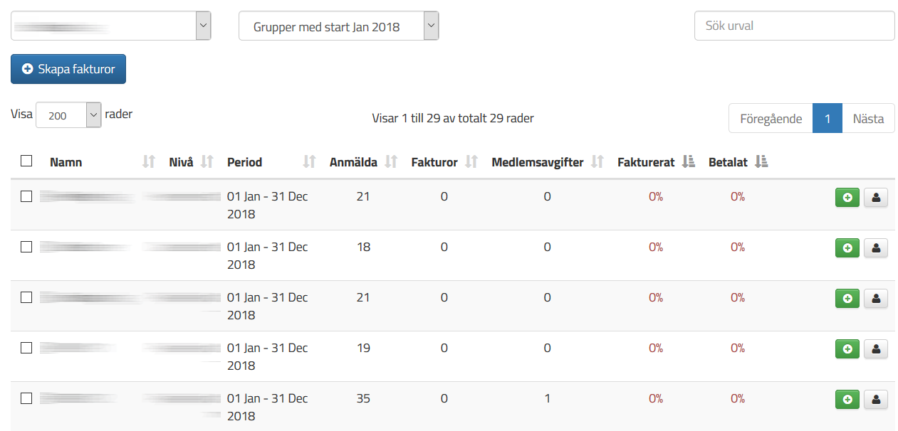Image resolution: width=898 pixels, height=431 pixels.
Task: Go to page 1 in pagination
Action: coord(827,119)
